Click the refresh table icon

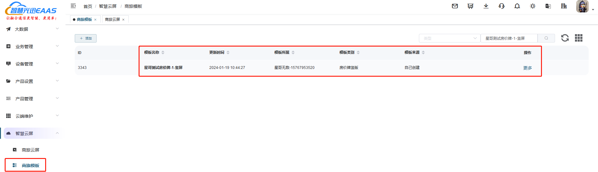point(565,38)
